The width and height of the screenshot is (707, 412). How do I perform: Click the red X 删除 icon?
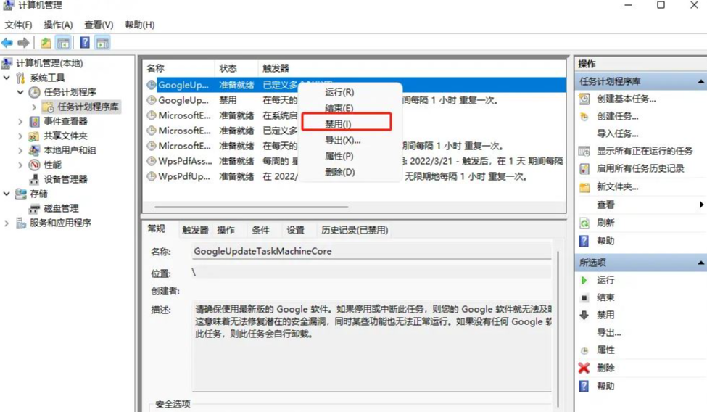tap(584, 368)
